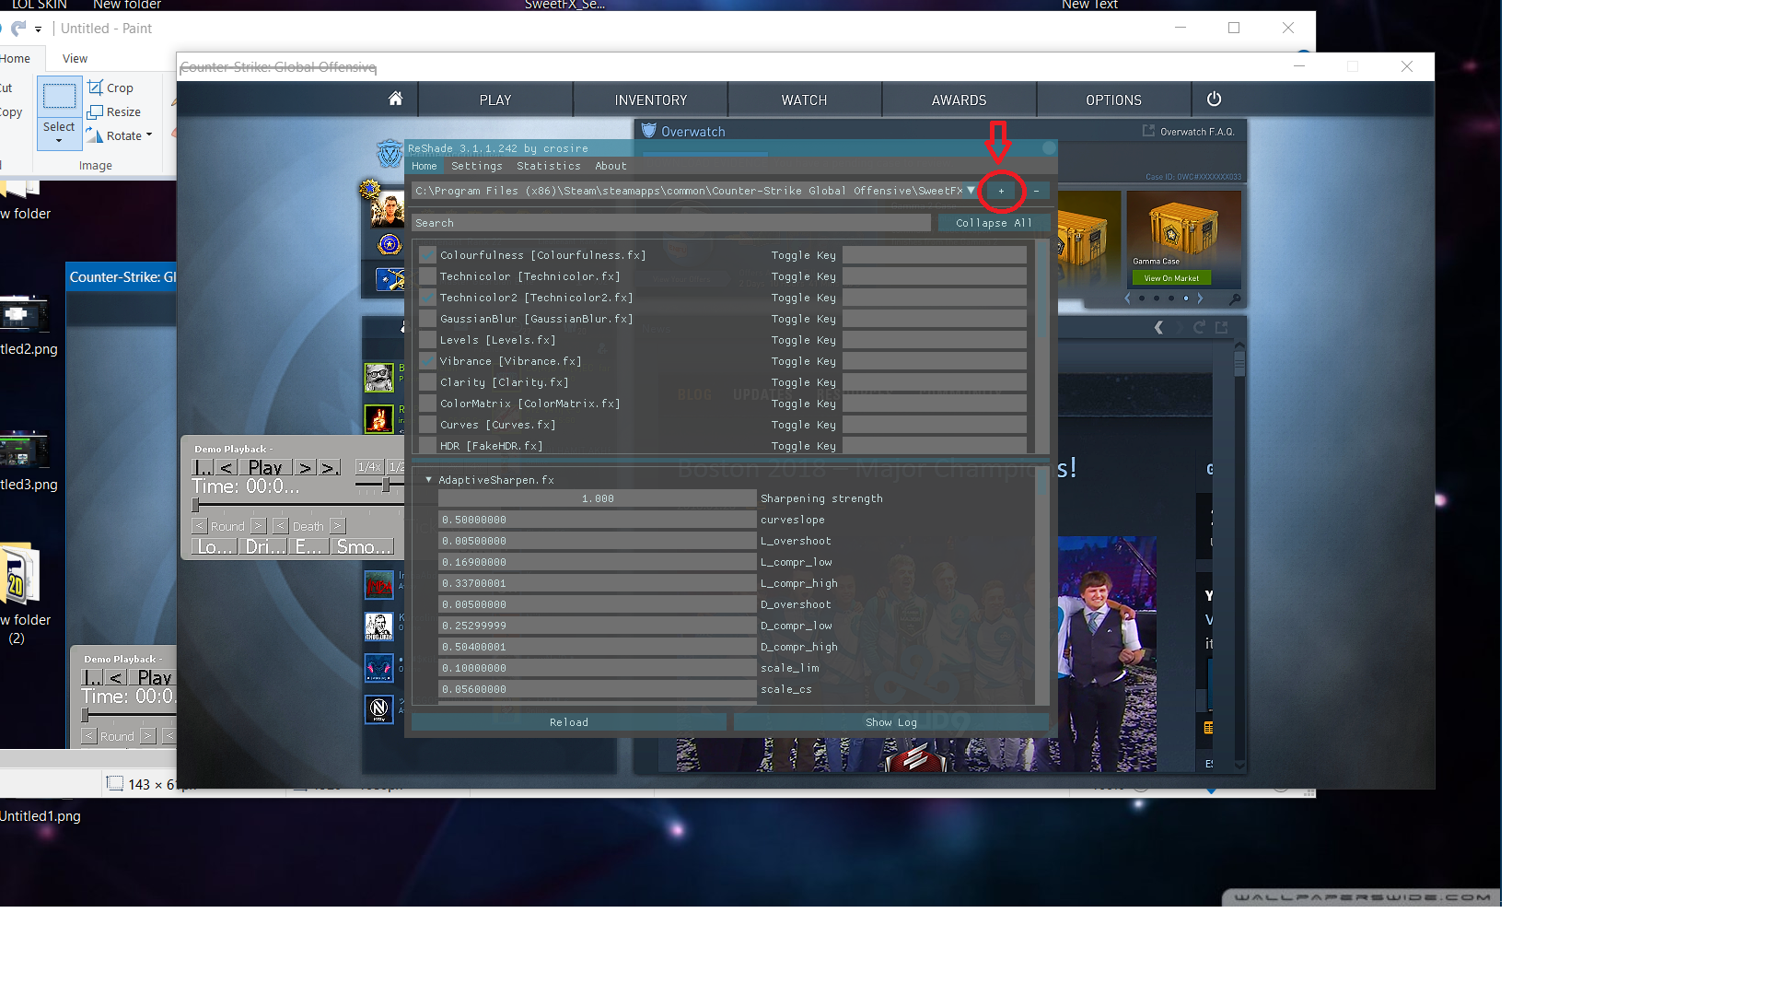Click the ReShade Search input field
The image size is (1768, 995).
tap(670, 223)
